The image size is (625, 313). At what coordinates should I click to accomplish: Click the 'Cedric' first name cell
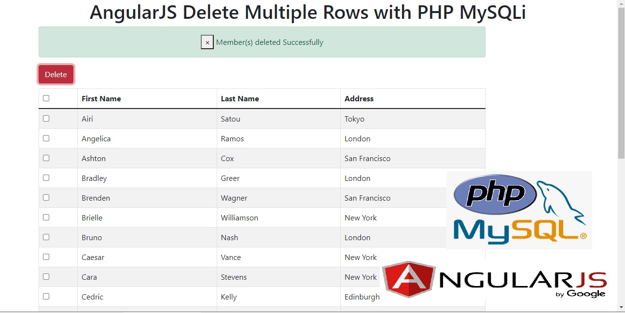147,297
